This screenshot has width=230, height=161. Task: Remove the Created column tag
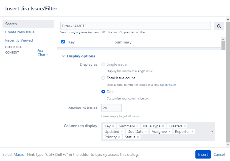tap(185, 126)
